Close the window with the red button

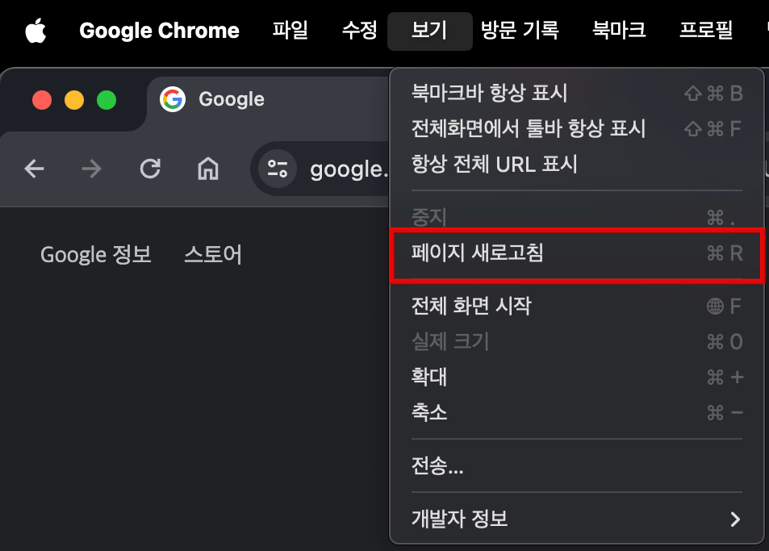pyautogui.click(x=42, y=100)
